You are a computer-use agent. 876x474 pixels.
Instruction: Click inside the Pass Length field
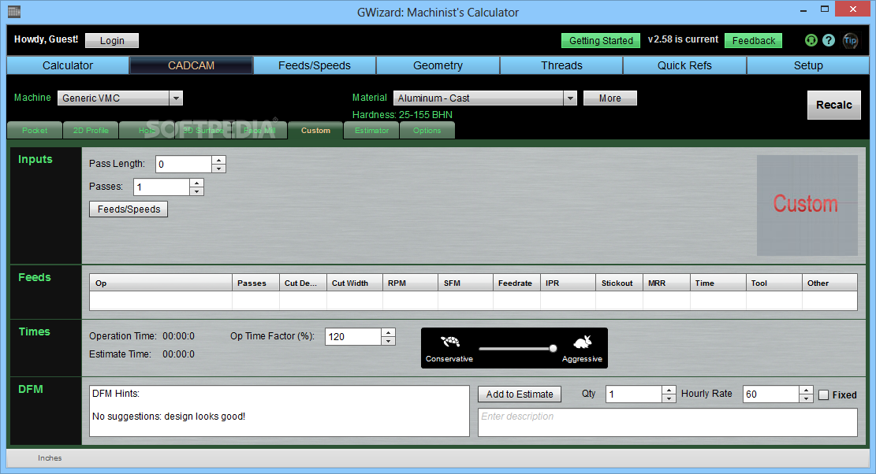point(184,165)
